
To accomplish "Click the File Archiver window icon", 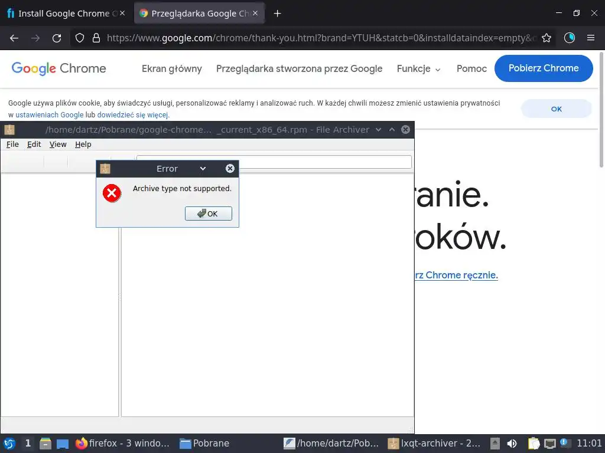I will (9, 129).
